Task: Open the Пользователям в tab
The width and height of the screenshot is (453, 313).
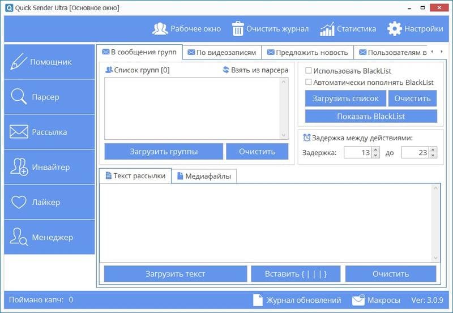Action: pyautogui.click(x=392, y=53)
